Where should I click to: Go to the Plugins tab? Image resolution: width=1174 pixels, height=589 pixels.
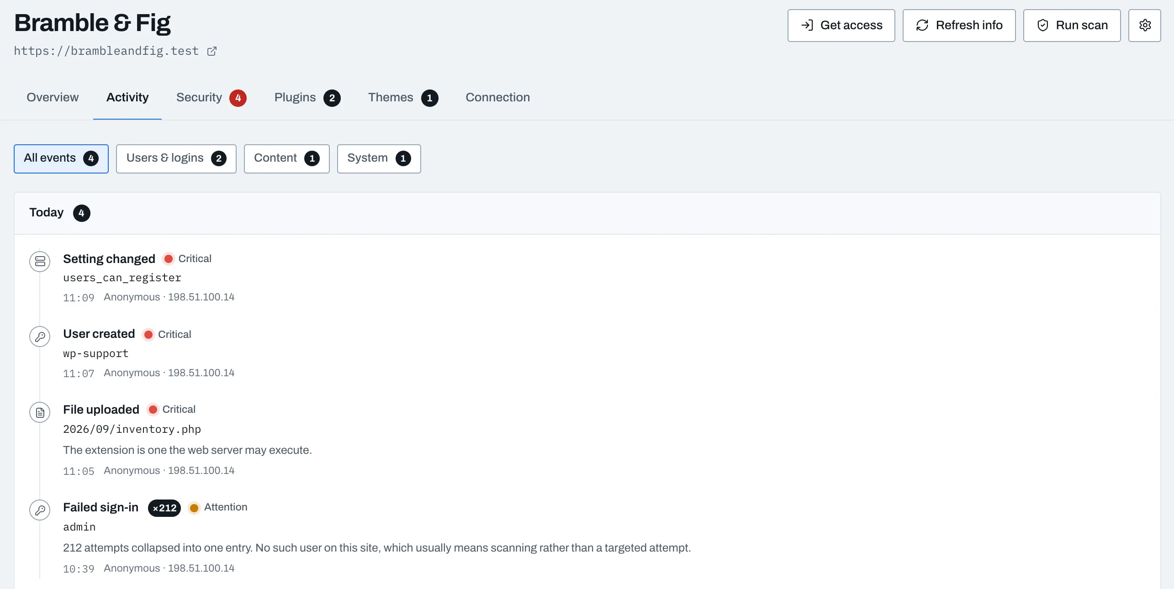coord(307,97)
